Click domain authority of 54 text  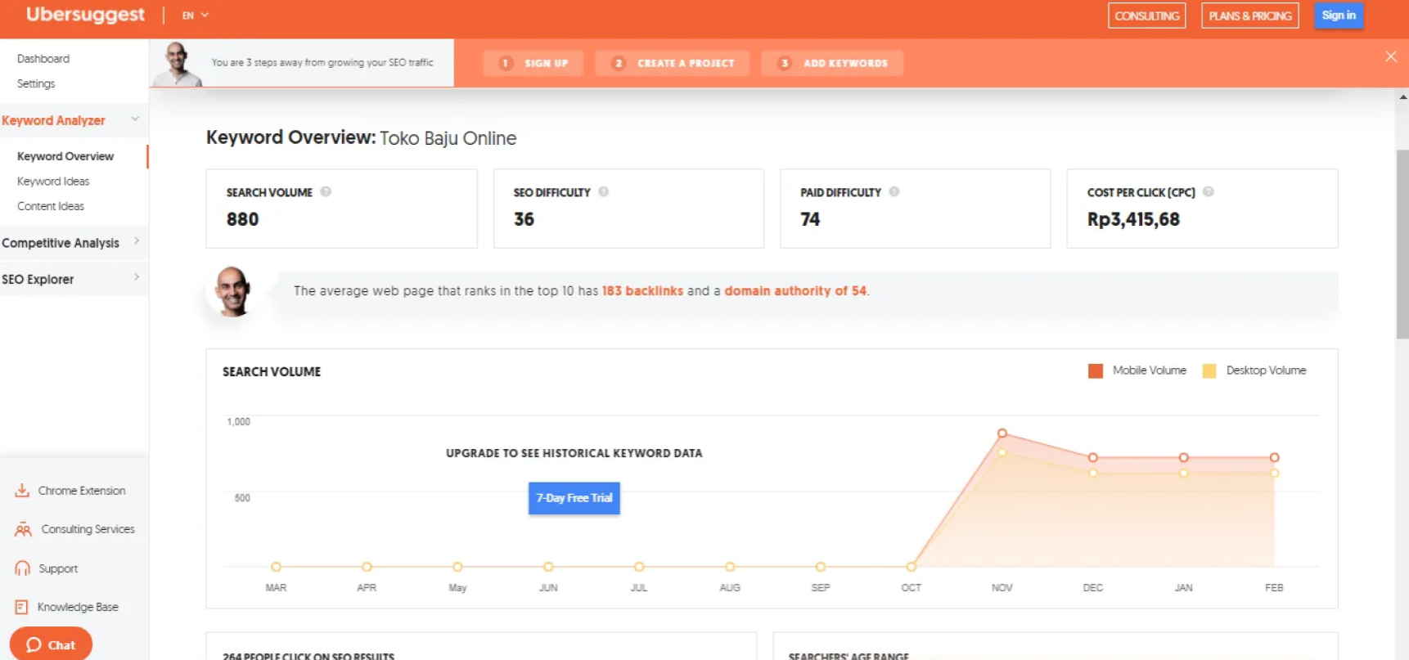point(795,291)
